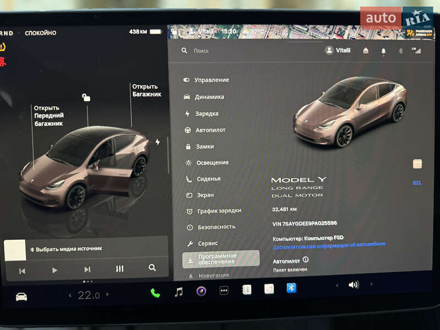The height and width of the screenshot is (330, 440).
Task: Expand the Навигация section in the sidebar
Action: point(215,276)
